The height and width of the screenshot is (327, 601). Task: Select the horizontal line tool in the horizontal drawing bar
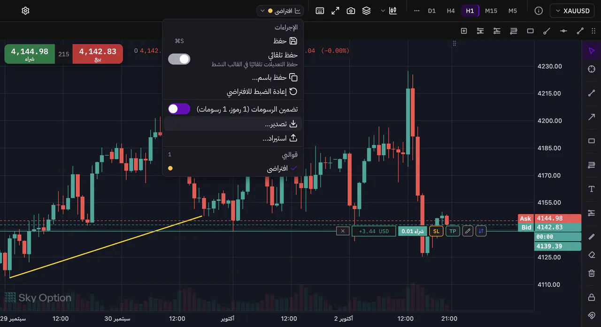(563, 31)
